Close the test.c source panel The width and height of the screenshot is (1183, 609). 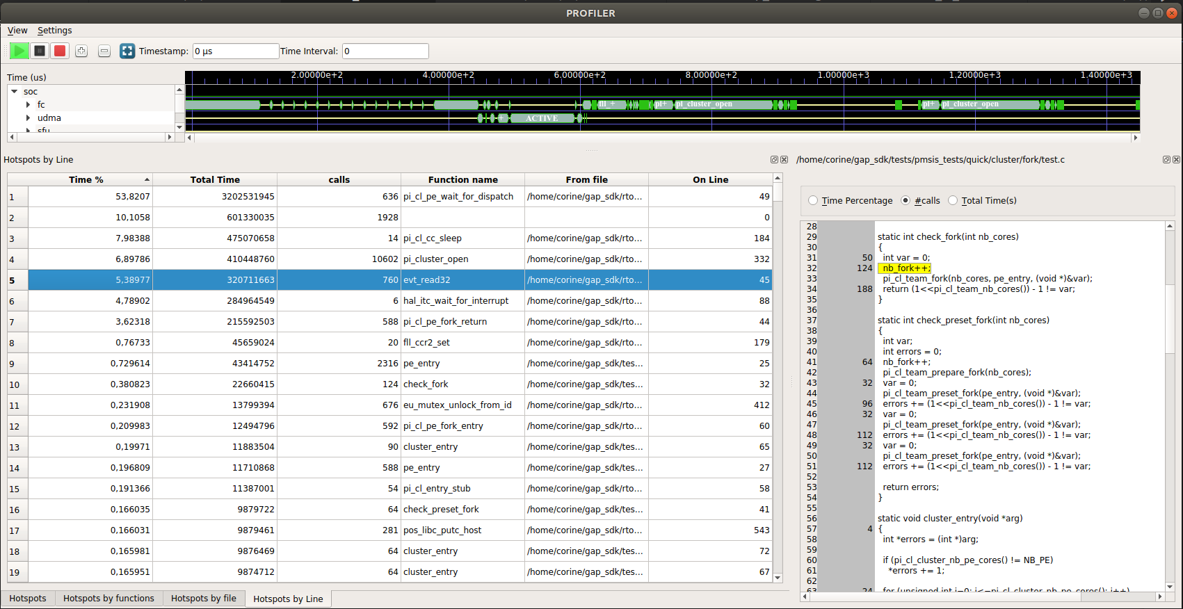(1176, 160)
